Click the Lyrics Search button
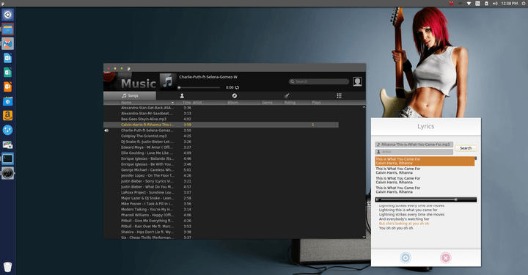The width and height of the screenshot is (528, 275). (x=466, y=148)
